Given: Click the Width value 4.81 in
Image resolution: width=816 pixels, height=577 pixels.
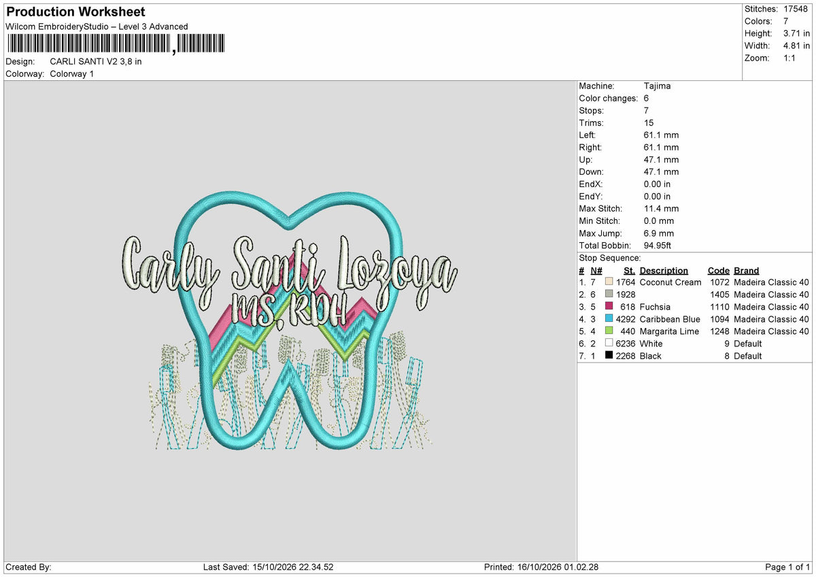Looking at the screenshot, I should coord(797,46).
